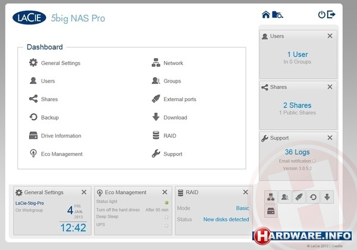Toggle the Email notification indicator
Viewport: 357px width, 250px height.
[x=314, y=161]
